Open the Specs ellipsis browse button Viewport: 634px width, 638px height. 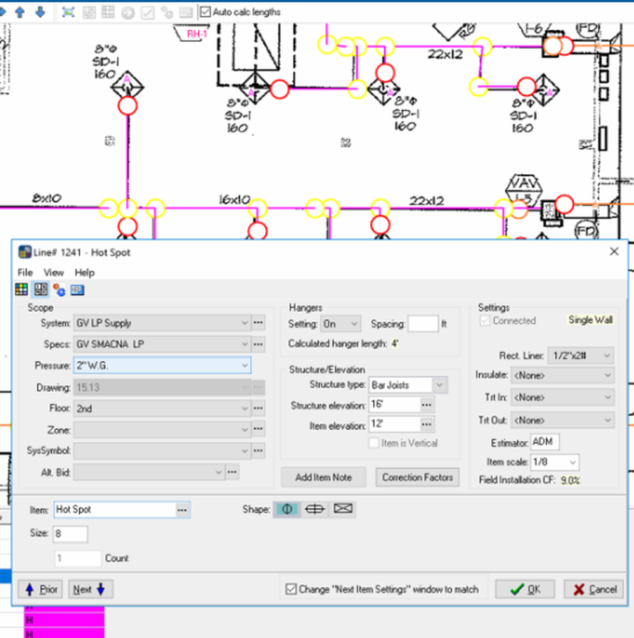pyautogui.click(x=259, y=344)
